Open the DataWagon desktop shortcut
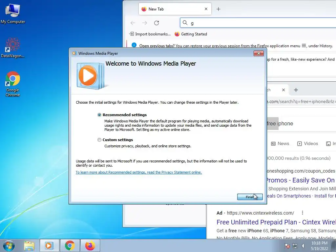This screenshot has height=252, width=336. (13, 48)
